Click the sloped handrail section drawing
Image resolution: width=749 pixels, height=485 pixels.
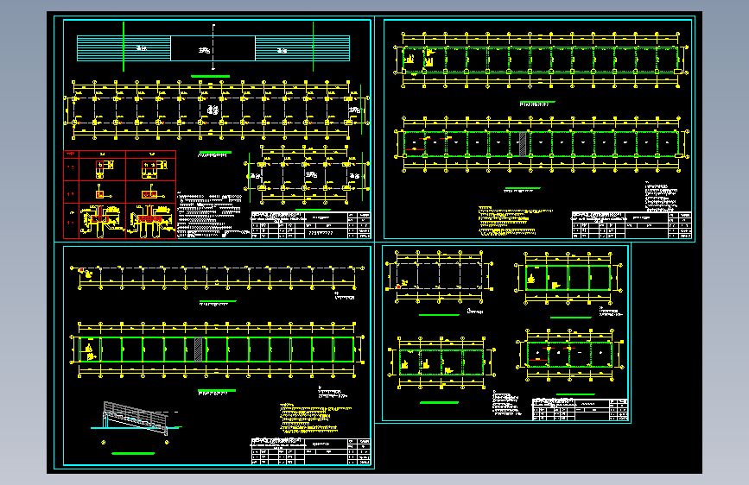click(x=136, y=419)
